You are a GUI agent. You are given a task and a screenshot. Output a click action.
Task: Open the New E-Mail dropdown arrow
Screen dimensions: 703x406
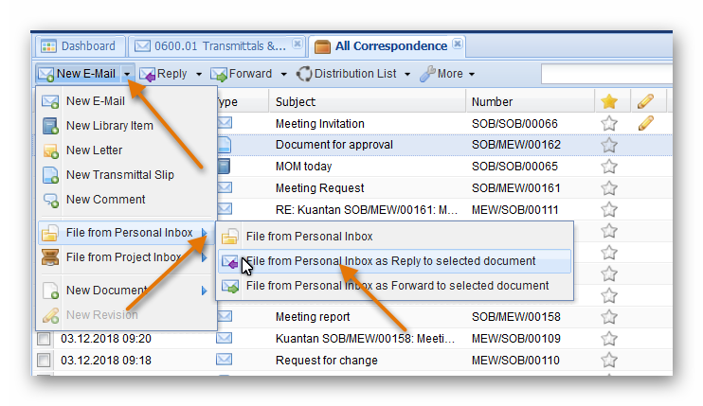127,74
